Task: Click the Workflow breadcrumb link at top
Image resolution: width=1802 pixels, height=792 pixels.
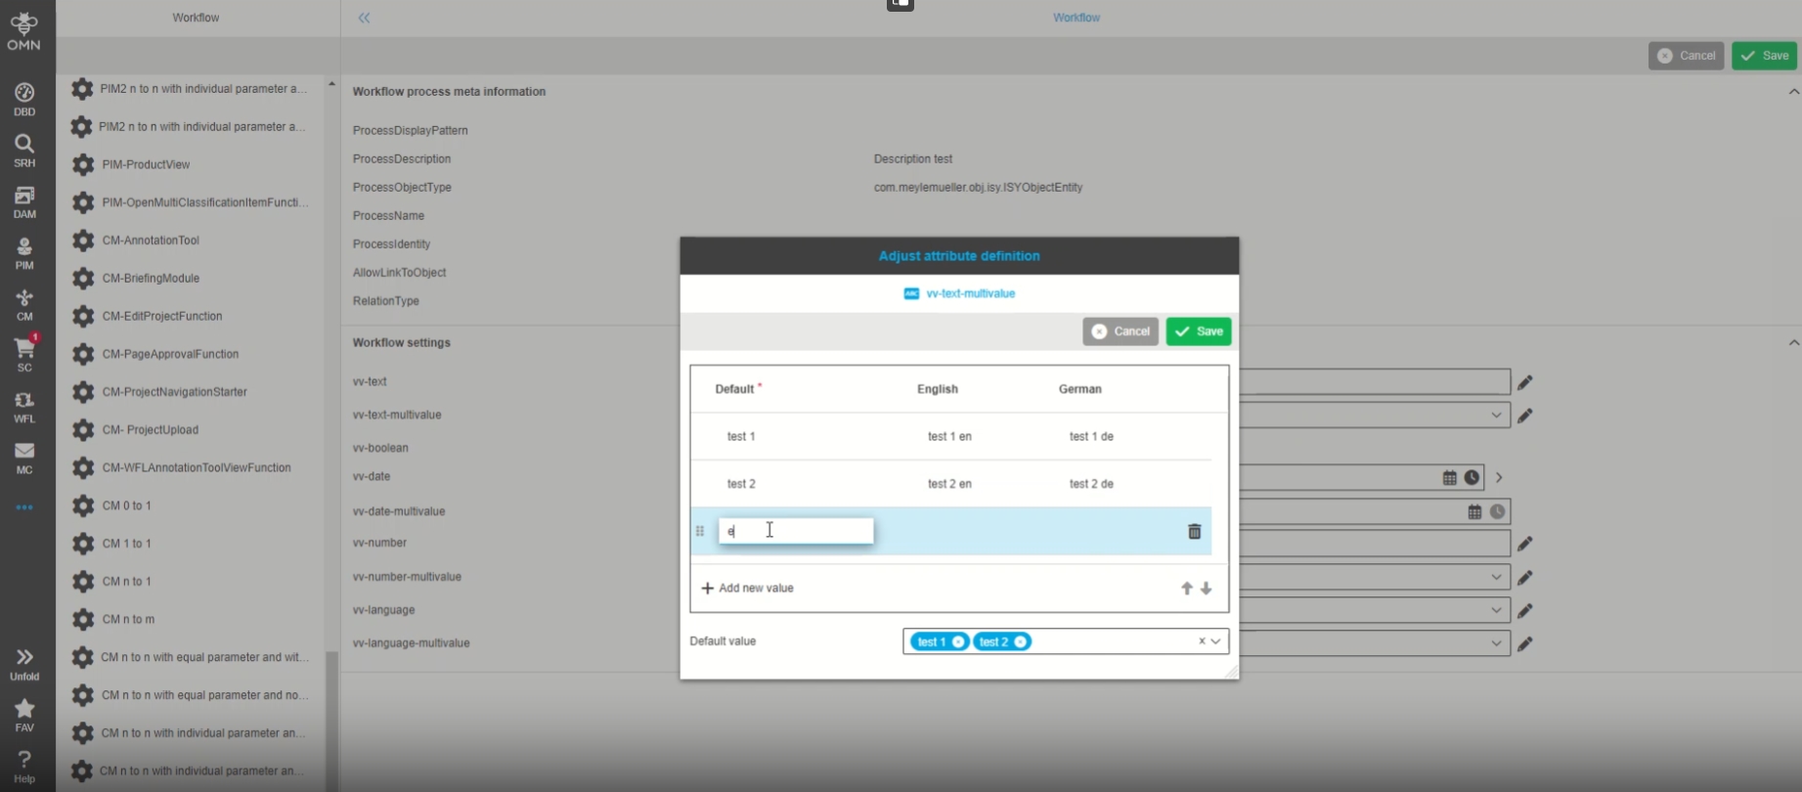Action: coord(1077,18)
